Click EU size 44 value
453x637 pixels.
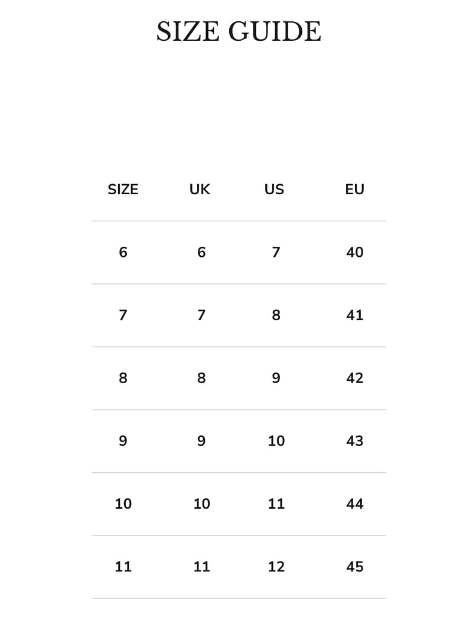[354, 504]
